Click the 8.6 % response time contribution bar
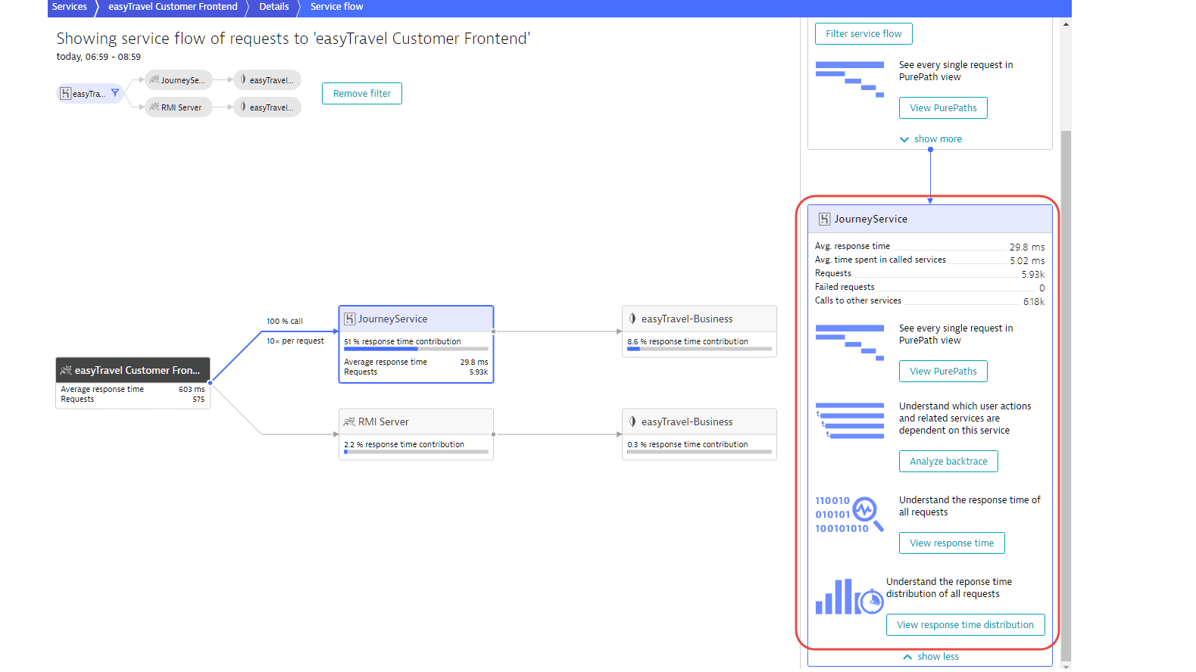1196x672 pixels. (699, 349)
